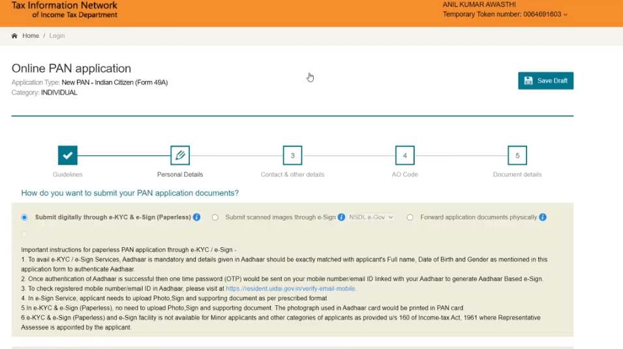Click the 'How do you want to submit' heading
The width and height of the screenshot is (623, 349).
click(130, 193)
